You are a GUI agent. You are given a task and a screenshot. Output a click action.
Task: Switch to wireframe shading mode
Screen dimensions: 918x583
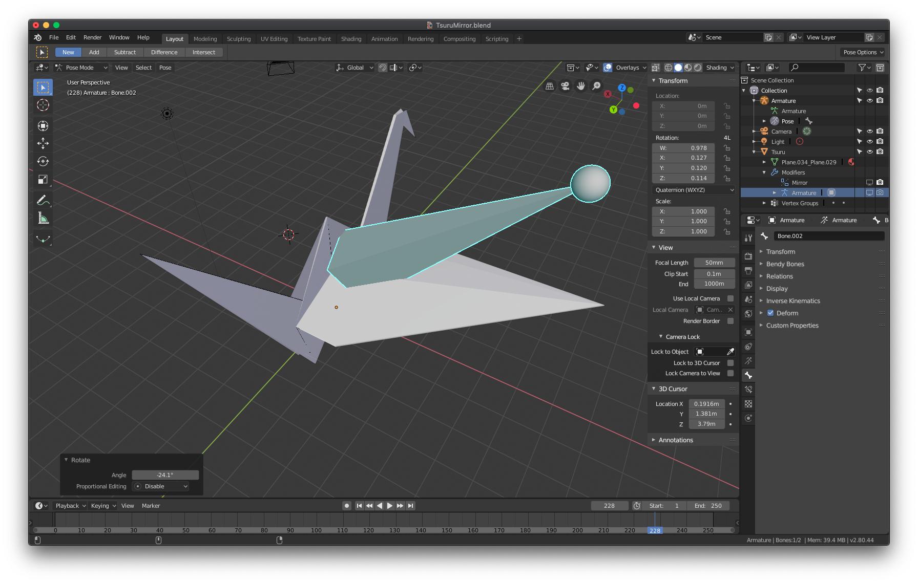pos(669,68)
